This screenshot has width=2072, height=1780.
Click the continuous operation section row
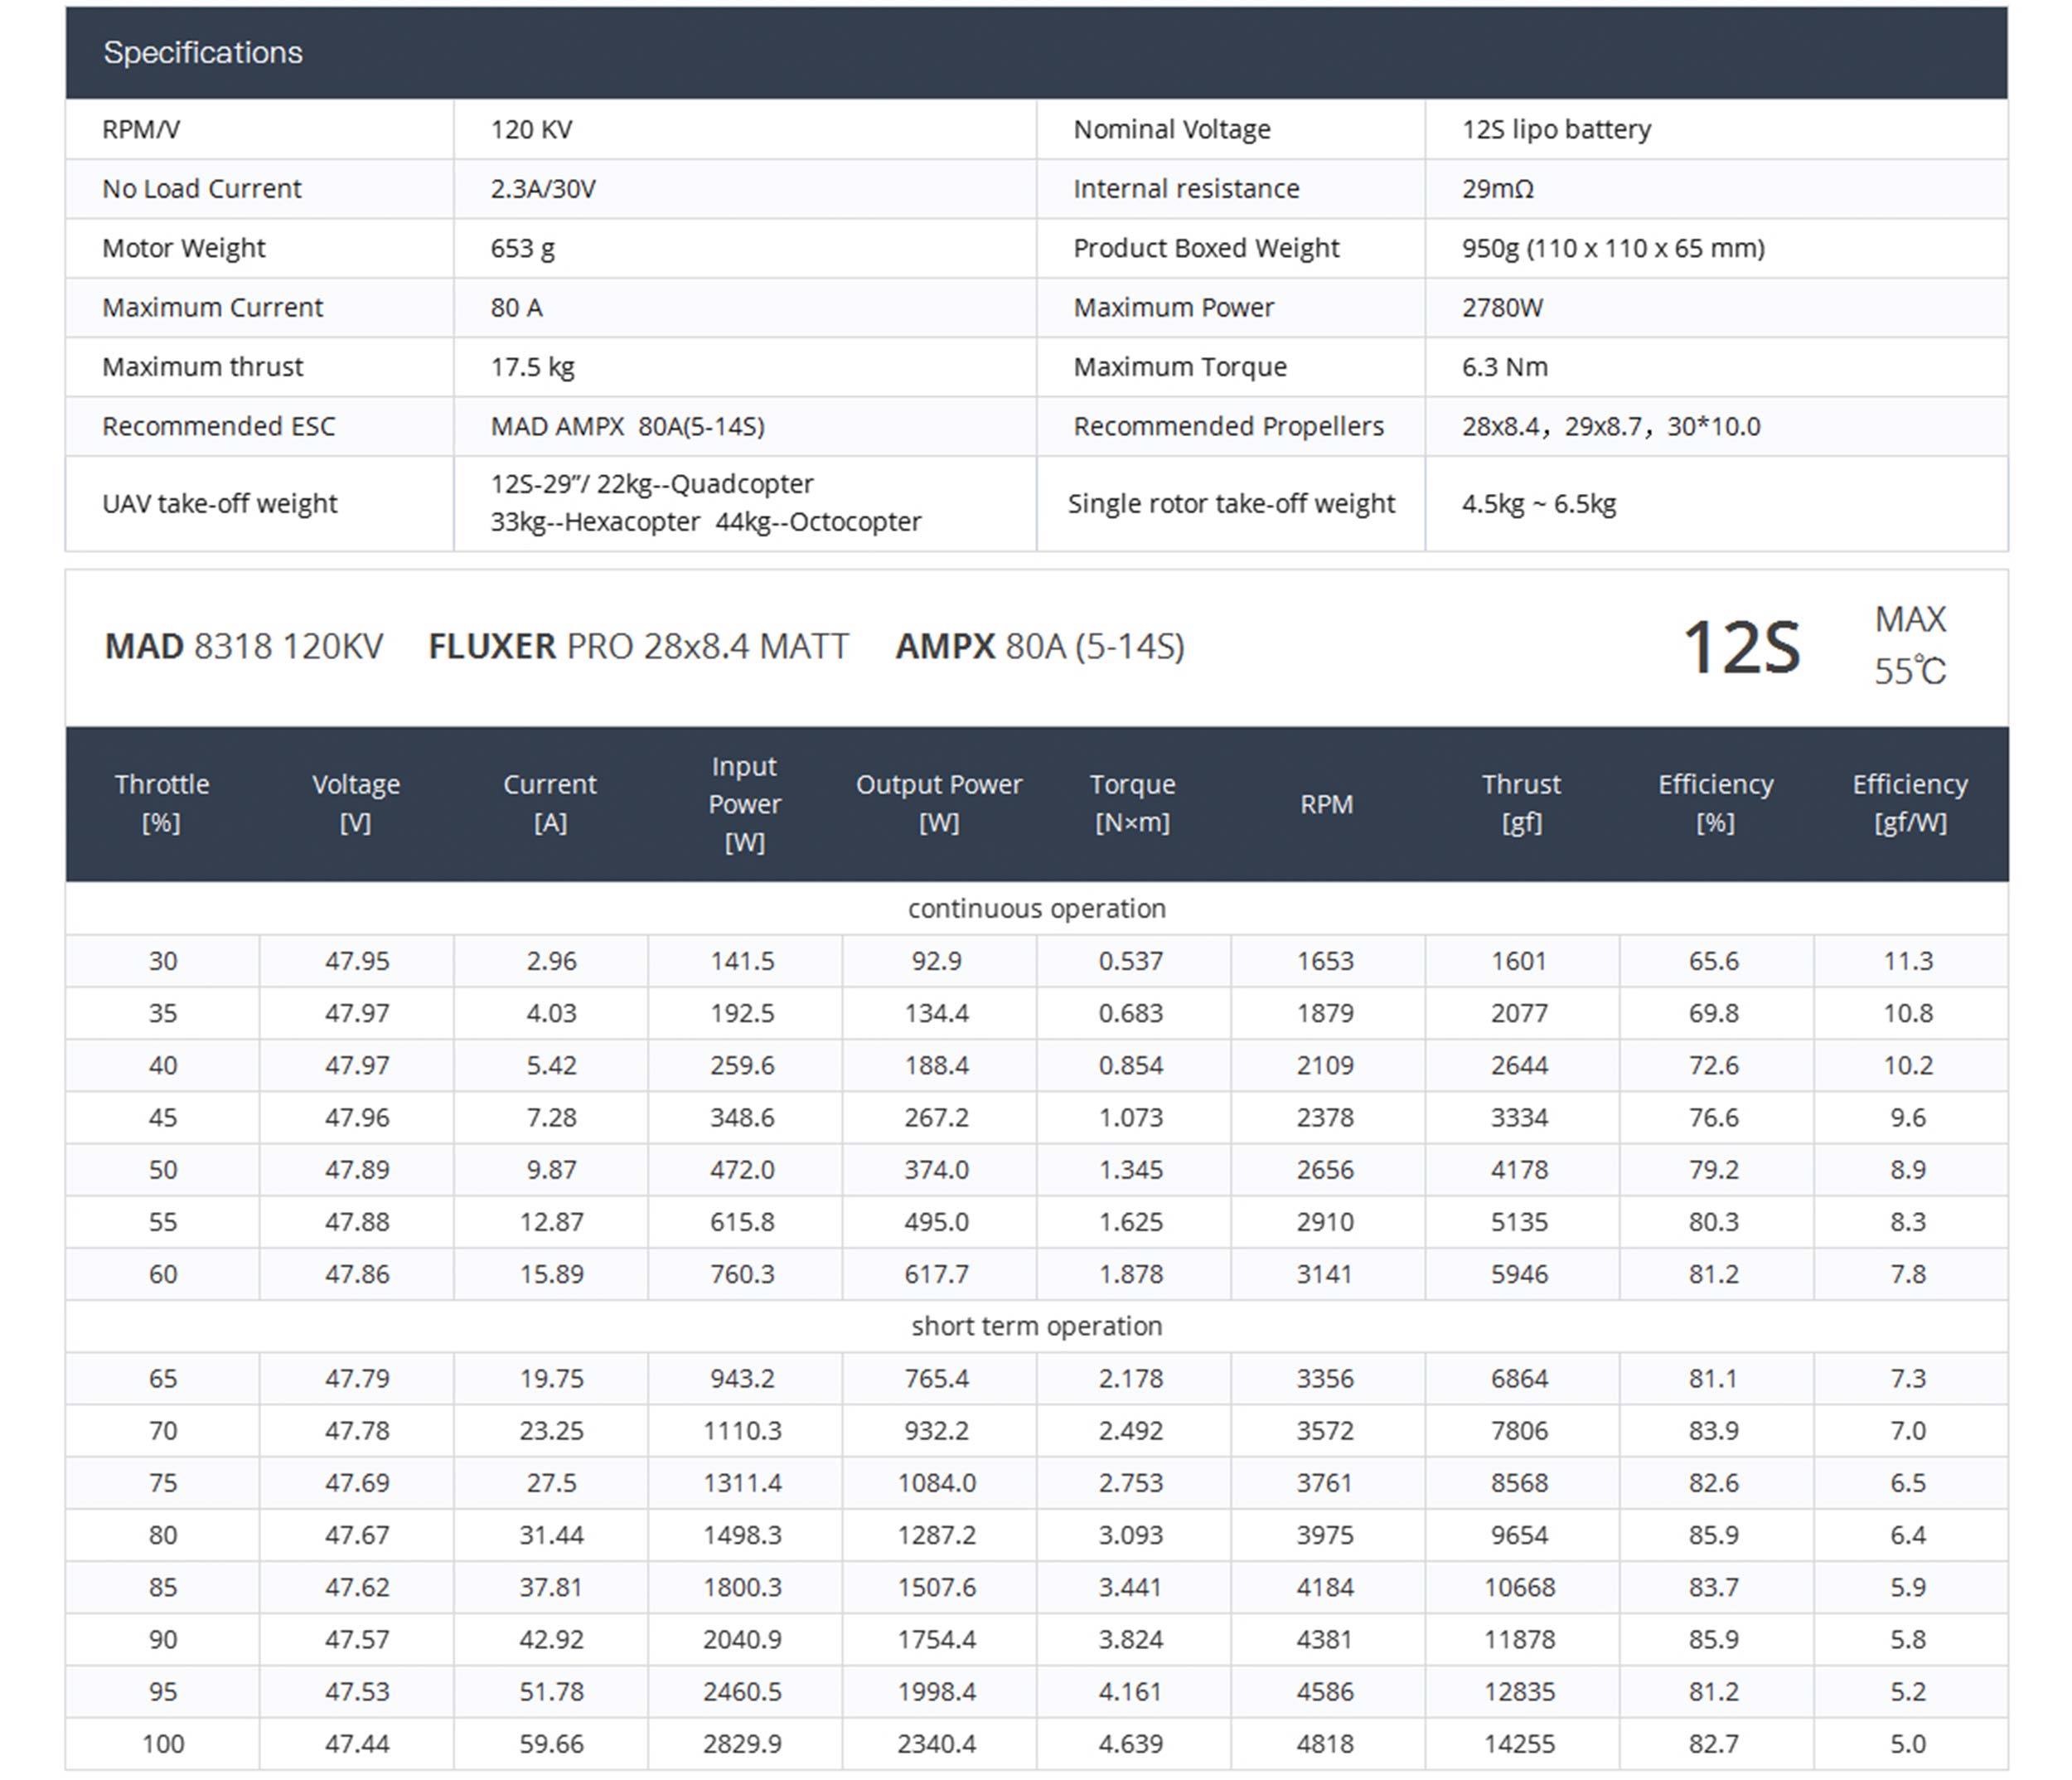pos(1036,909)
